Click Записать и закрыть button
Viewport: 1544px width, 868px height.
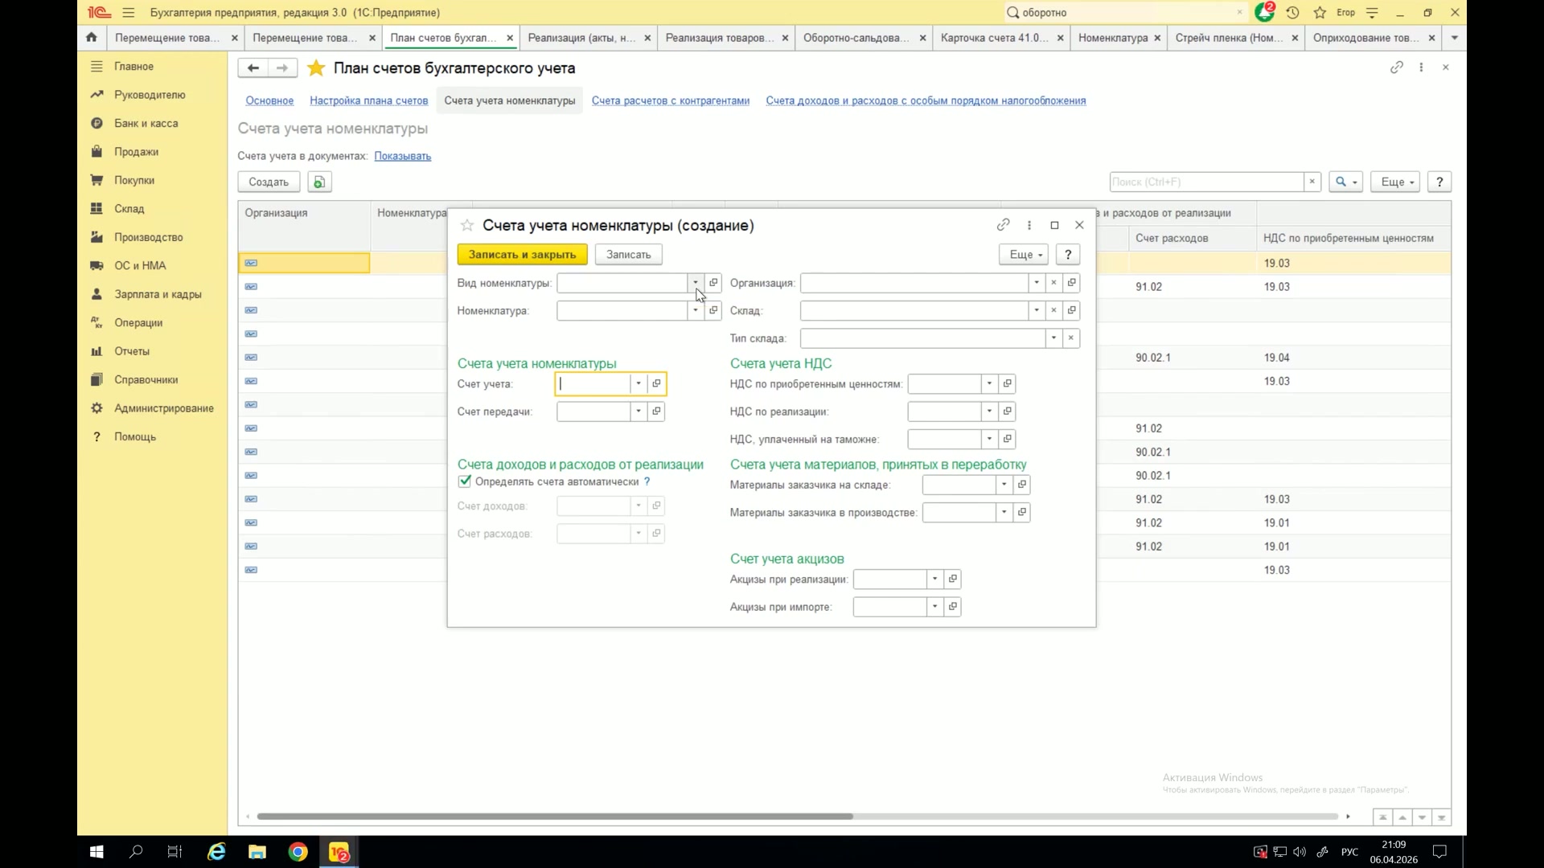523,255
